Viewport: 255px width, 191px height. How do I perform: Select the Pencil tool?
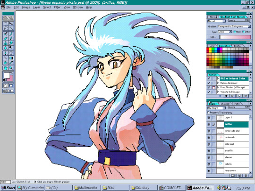[x=11, y=39]
